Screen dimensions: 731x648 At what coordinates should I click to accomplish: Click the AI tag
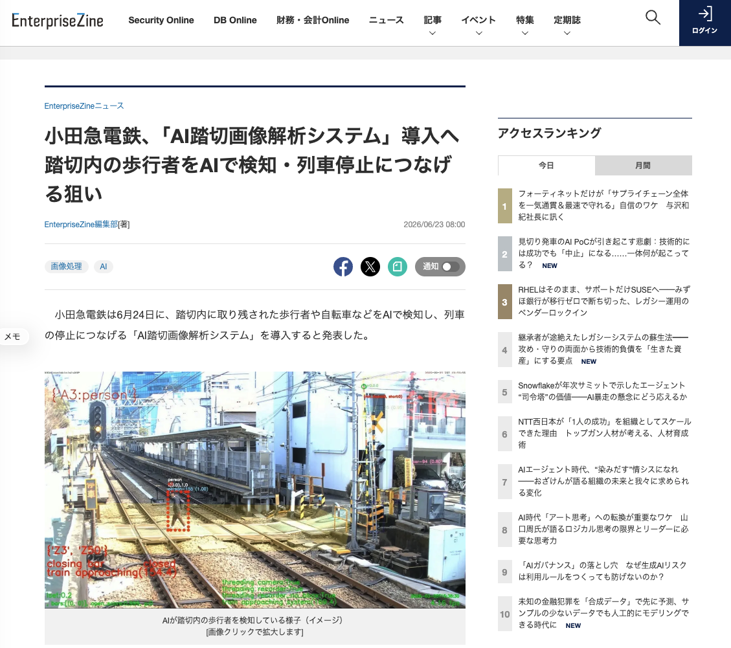[x=104, y=266]
